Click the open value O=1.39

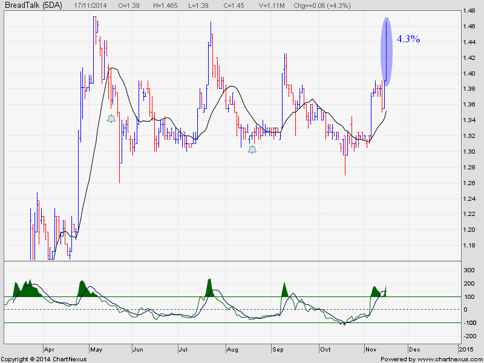[129, 5]
